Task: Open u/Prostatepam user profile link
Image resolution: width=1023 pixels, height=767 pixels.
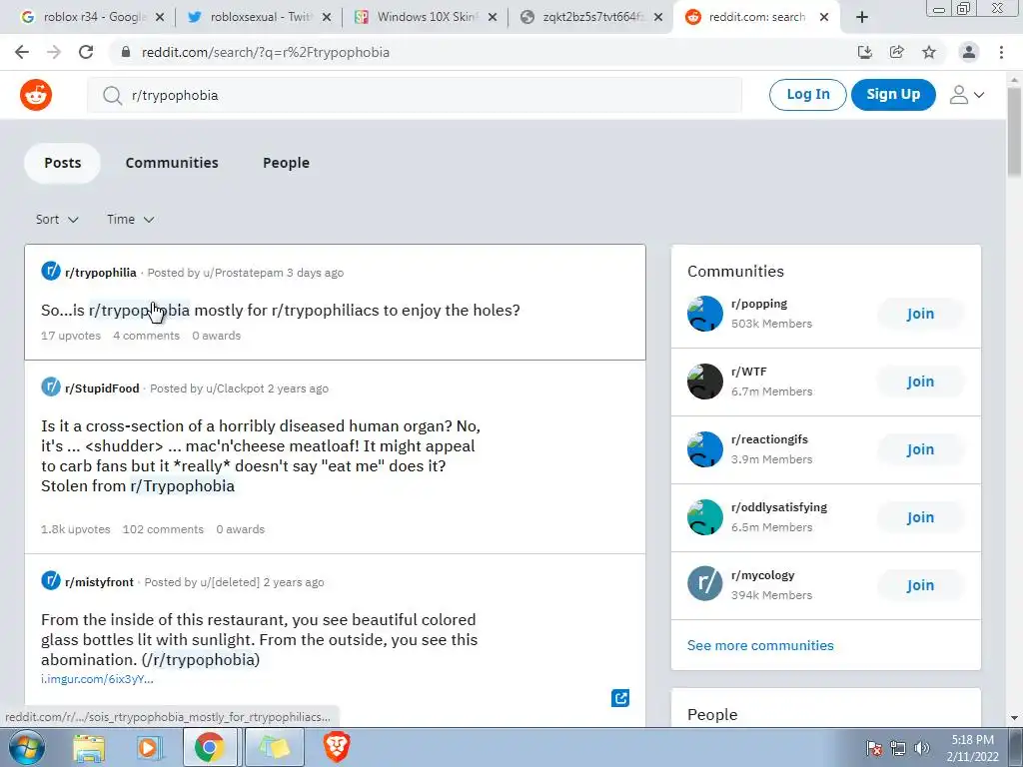Action: 243,273
